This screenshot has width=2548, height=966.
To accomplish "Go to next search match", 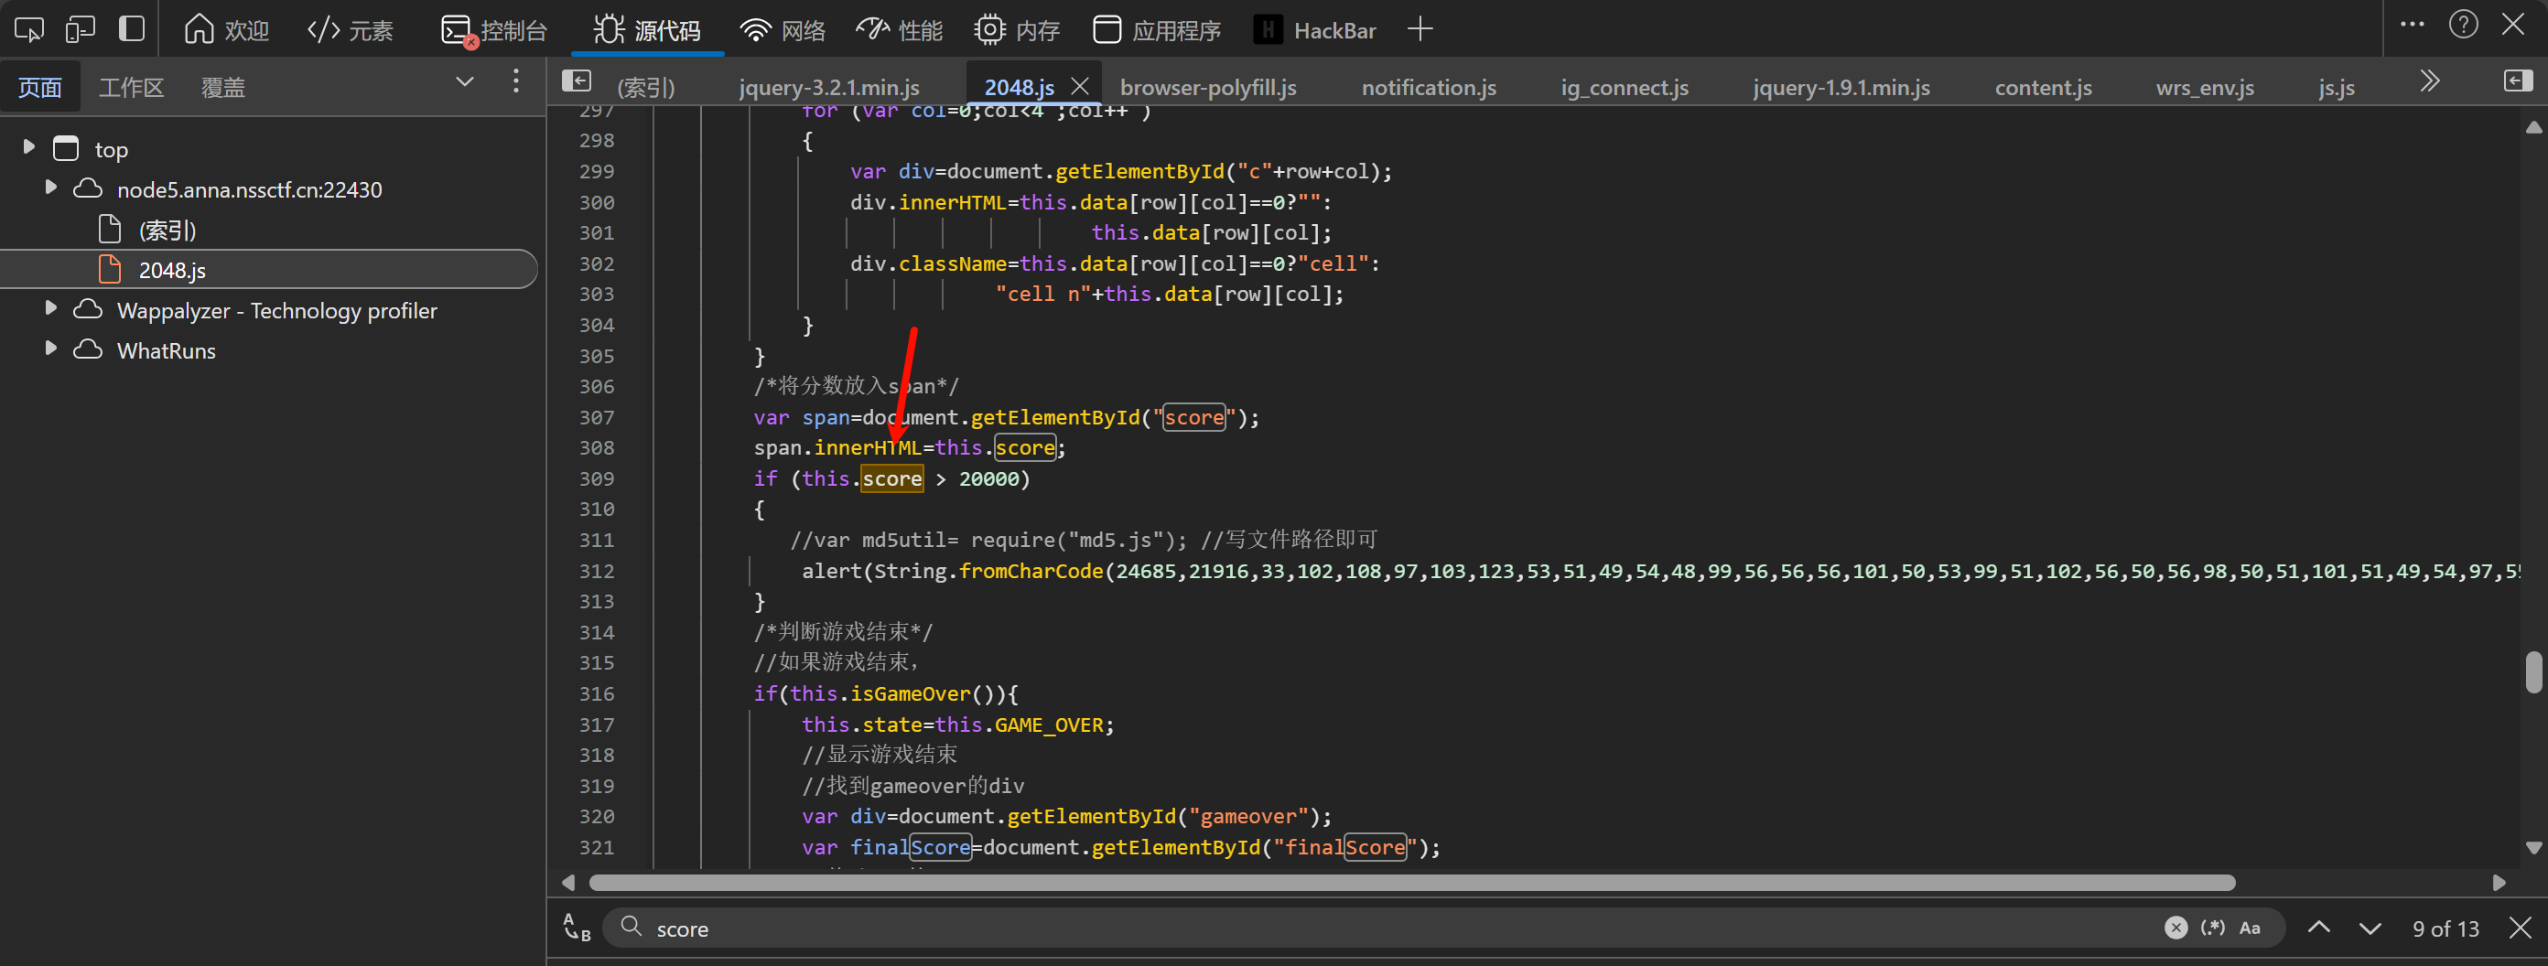I will [2369, 928].
